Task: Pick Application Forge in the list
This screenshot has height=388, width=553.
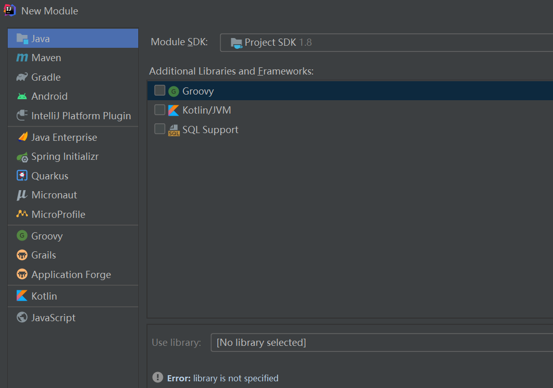Action: (73, 274)
